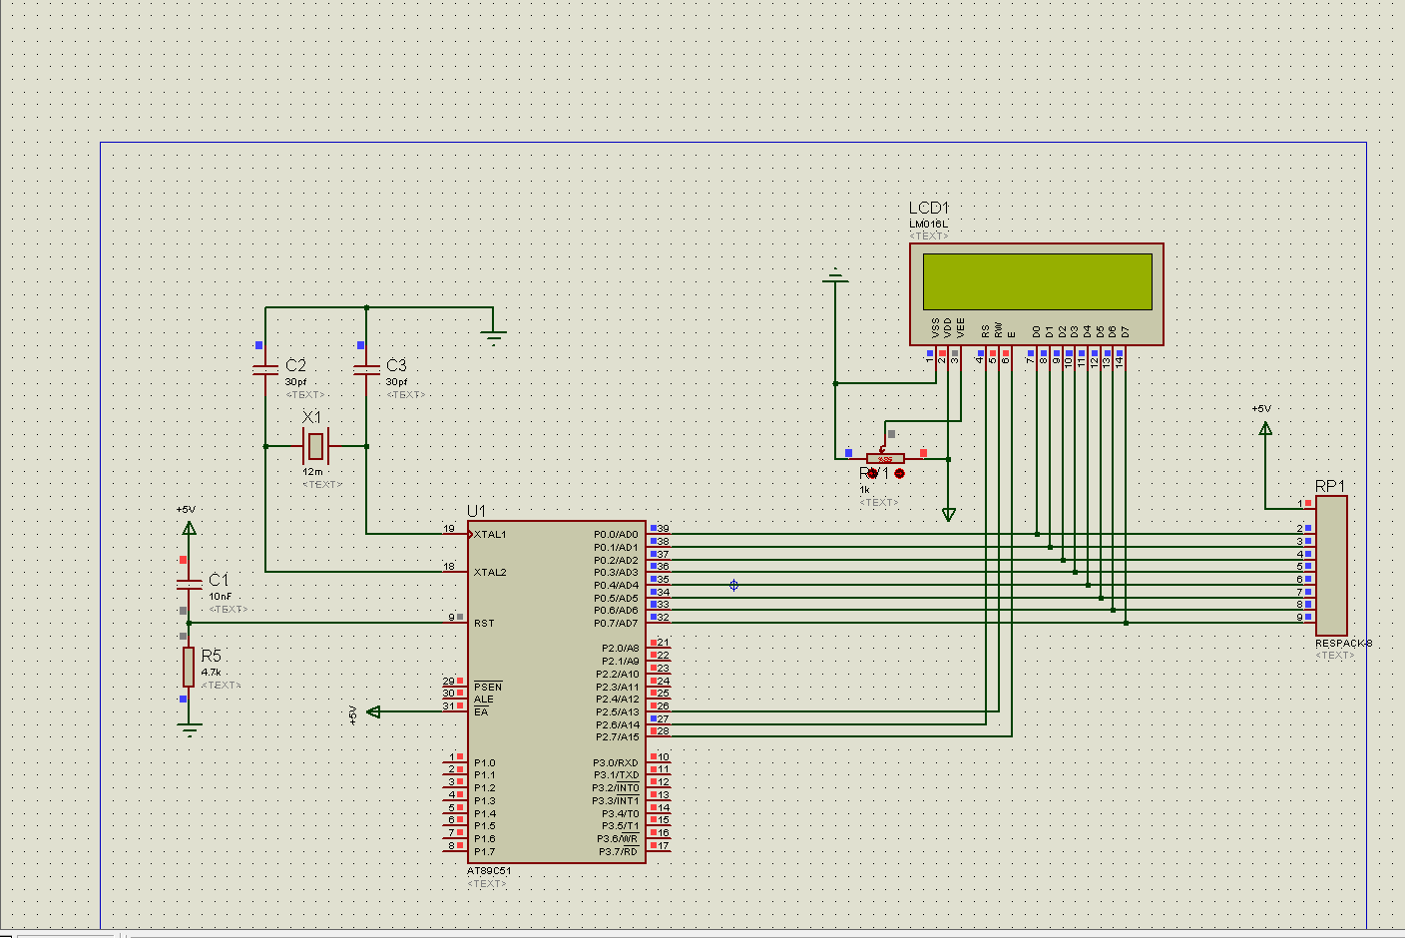Screen dimensions: 1405x938
Task: Click pin 9 reset pin number
Action: [451, 618]
